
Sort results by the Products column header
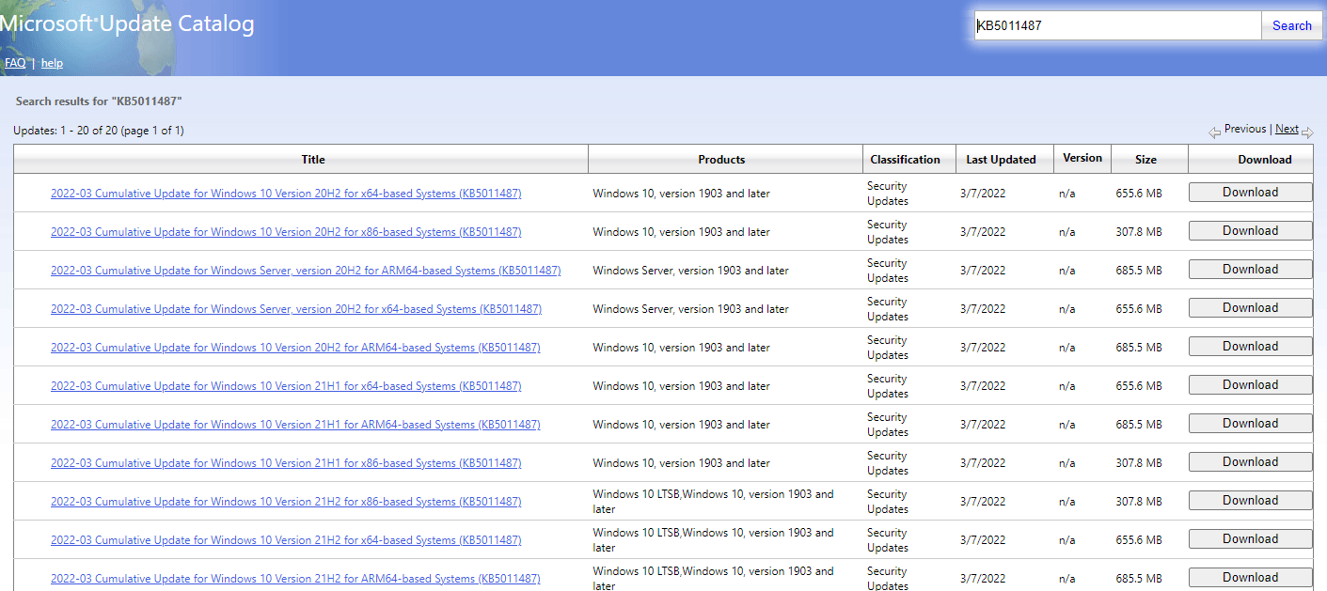tap(724, 159)
